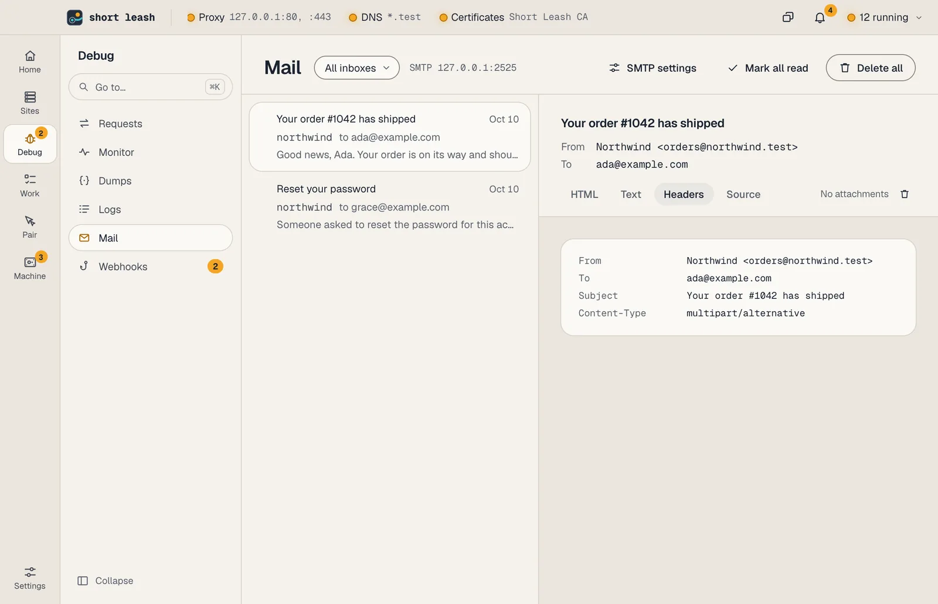Click the DNS *.test status indicator
Image resolution: width=938 pixels, height=604 pixels.
pos(385,18)
